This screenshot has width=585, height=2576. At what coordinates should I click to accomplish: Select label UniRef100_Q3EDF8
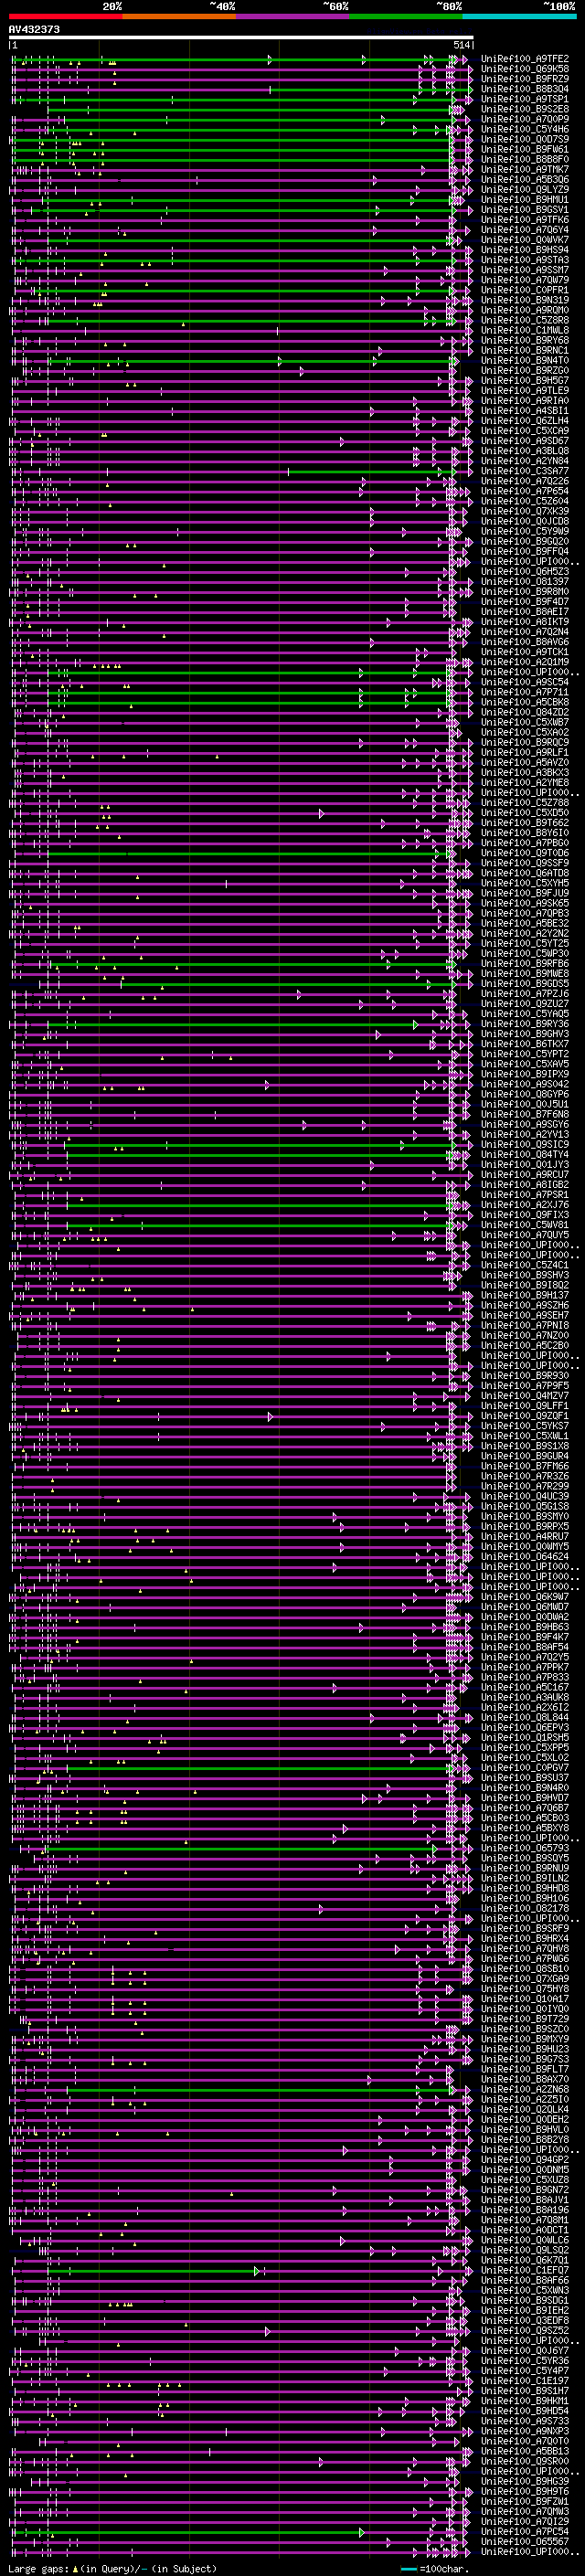(x=525, y=2320)
